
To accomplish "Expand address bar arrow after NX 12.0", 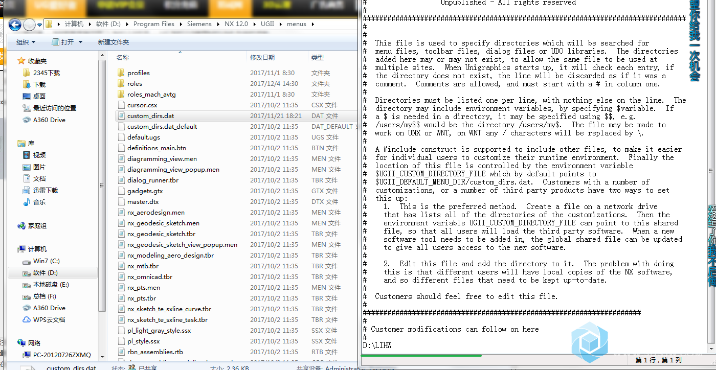I will 254,24.
